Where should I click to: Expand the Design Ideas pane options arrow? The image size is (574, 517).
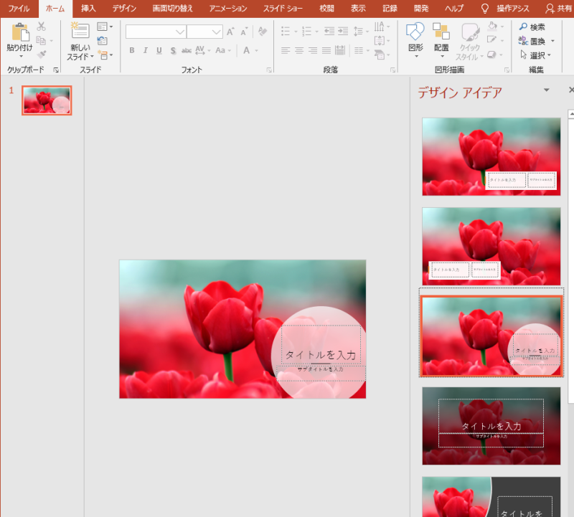click(547, 90)
